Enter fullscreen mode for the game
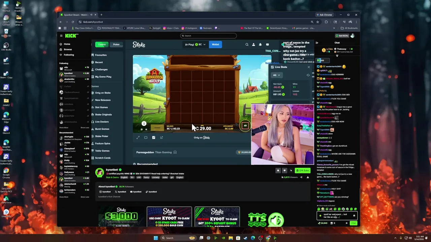 pyautogui.click(x=138, y=137)
